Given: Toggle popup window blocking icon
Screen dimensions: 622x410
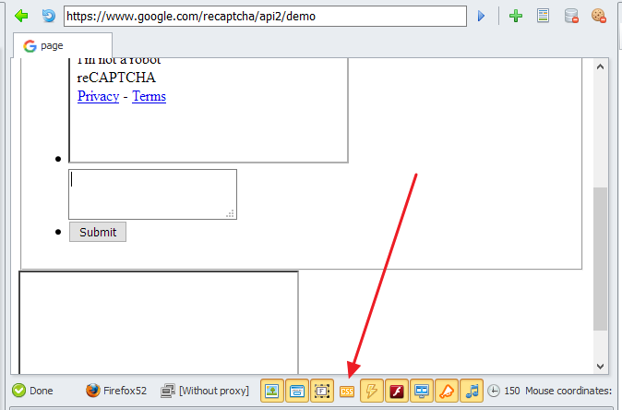Looking at the screenshot, I should point(297,391).
